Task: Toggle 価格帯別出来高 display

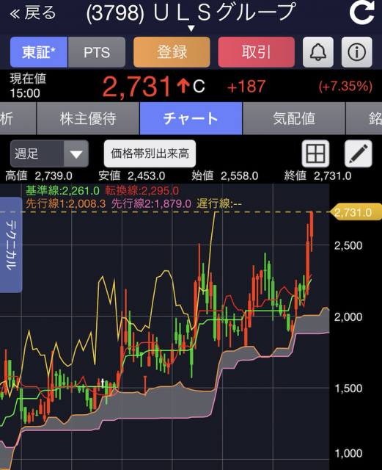Action: click(x=150, y=153)
